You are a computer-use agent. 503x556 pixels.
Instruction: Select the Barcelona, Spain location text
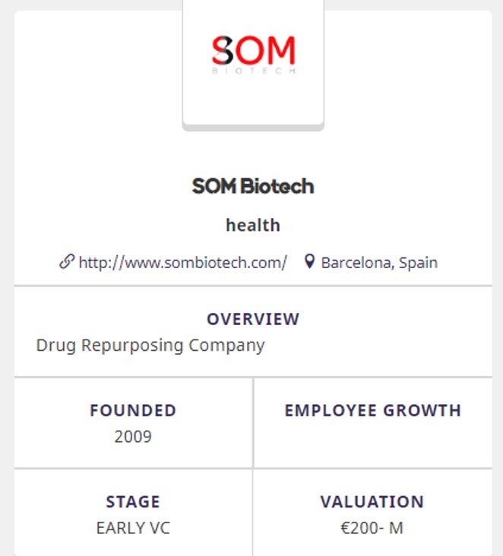379,263
